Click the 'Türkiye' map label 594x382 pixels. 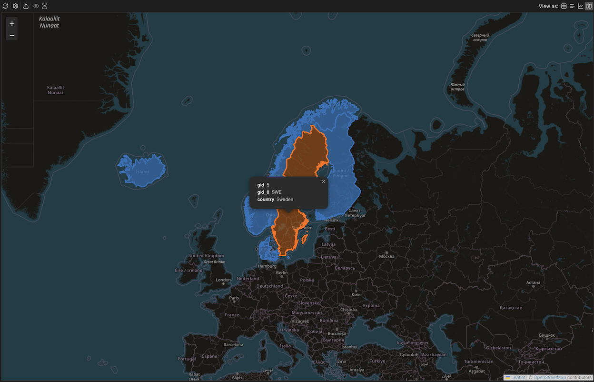377,361
